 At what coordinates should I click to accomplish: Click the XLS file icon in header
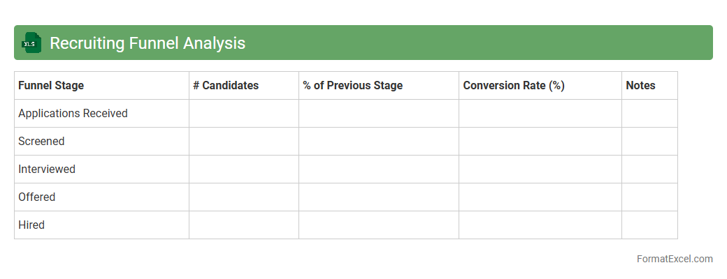pos(31,43)
